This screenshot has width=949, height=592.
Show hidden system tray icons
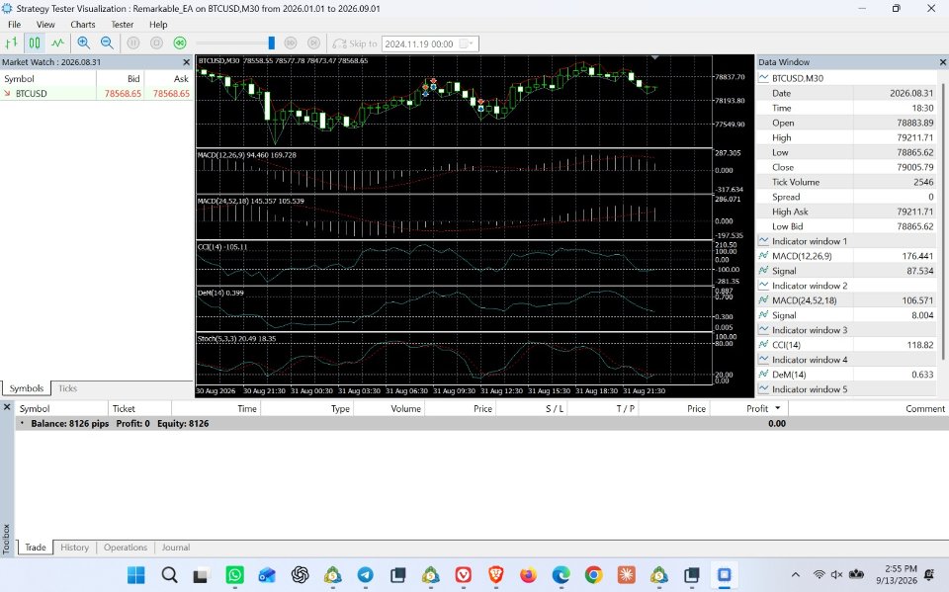796,574
